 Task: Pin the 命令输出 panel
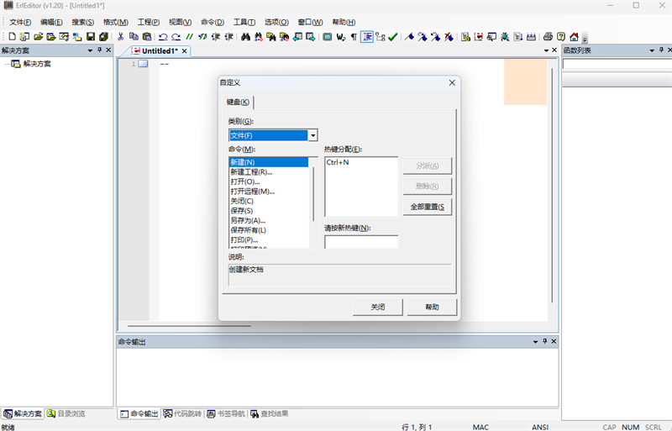(544, 341)
